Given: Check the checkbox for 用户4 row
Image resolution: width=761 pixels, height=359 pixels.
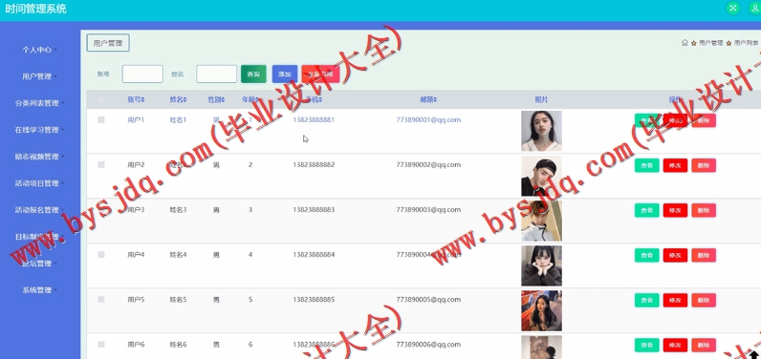Looking at the screenshot, I should (101, 254).
